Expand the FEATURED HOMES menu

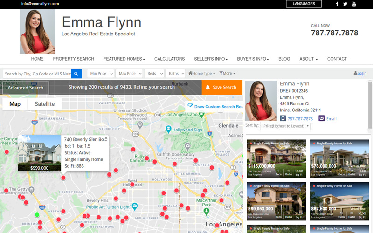[124, 59]
